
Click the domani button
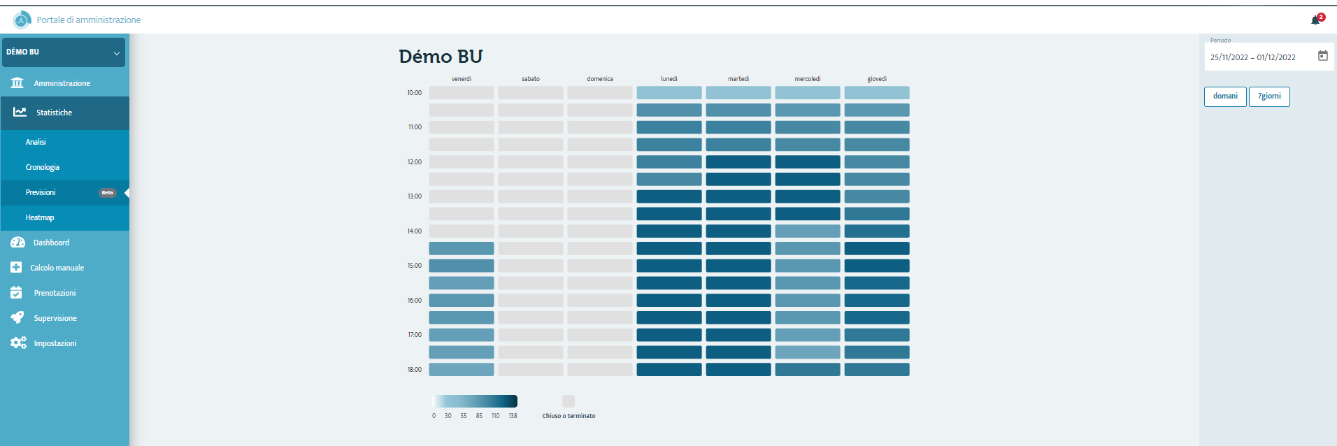click(x=1225, y=96)
